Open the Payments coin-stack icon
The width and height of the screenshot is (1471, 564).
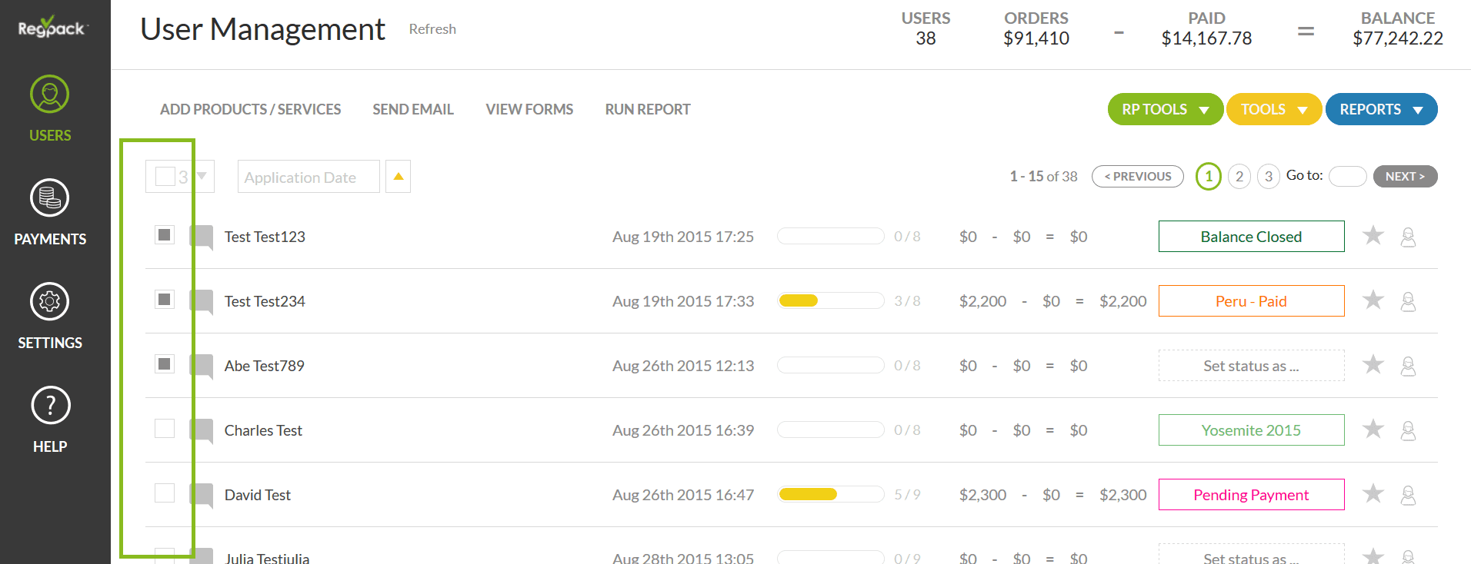[50, 198]
